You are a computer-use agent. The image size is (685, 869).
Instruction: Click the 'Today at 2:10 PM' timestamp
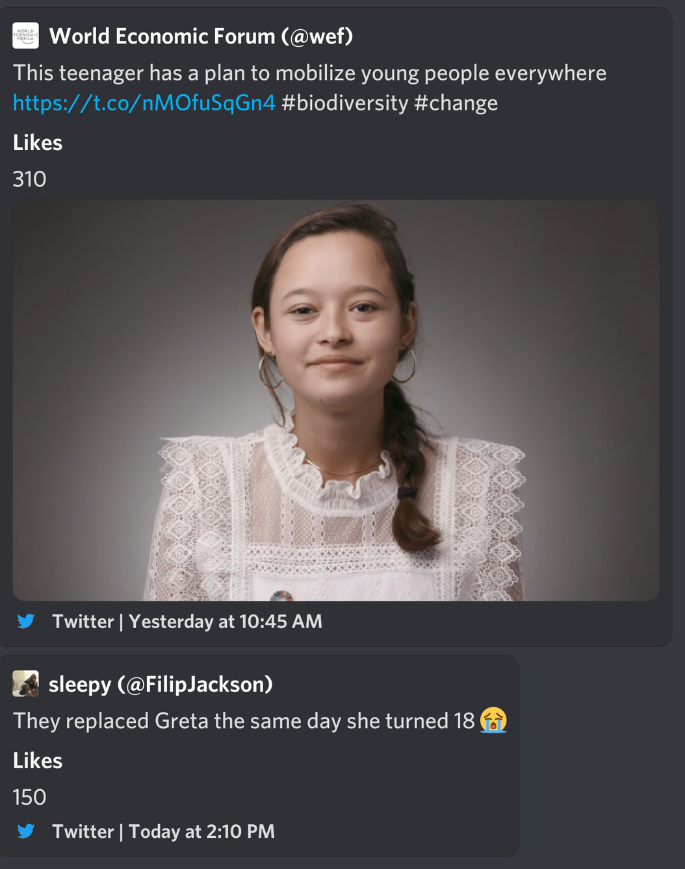[201, 831]
